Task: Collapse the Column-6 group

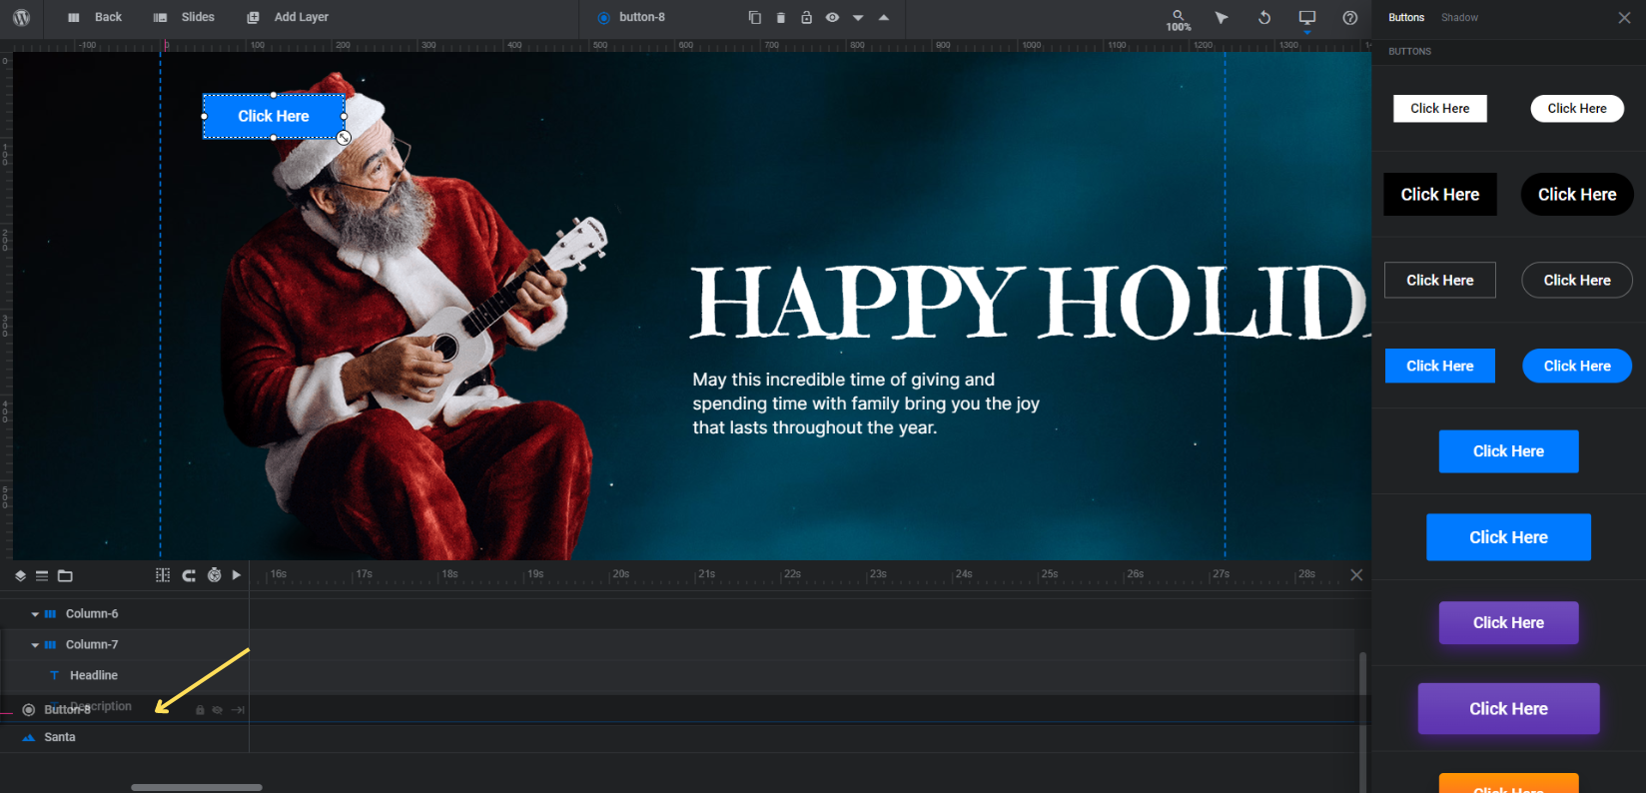Action: (35, 615)
